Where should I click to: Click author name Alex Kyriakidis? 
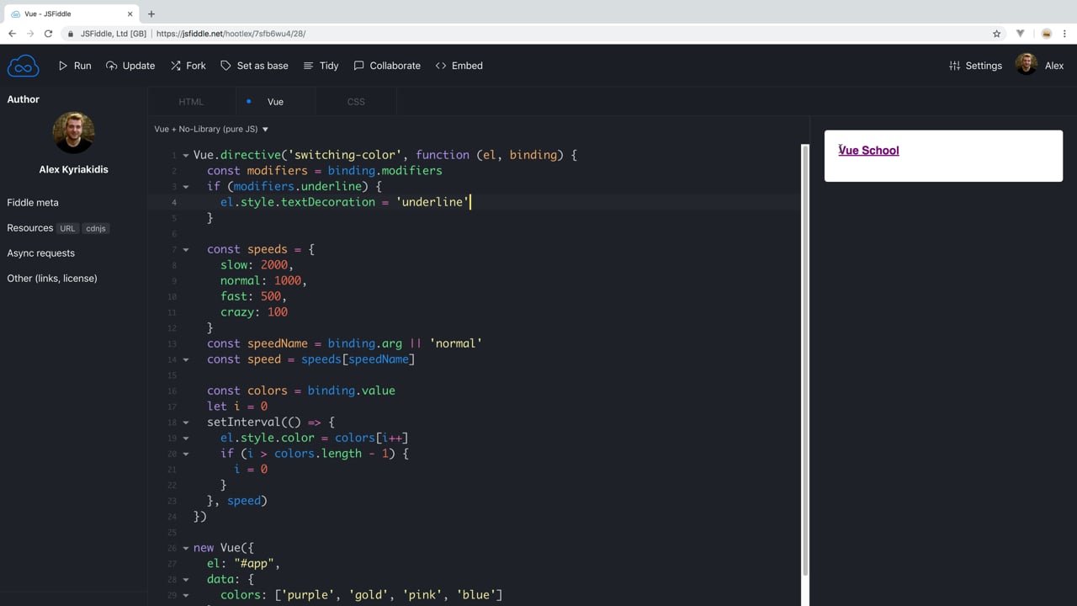pos(73,169)
